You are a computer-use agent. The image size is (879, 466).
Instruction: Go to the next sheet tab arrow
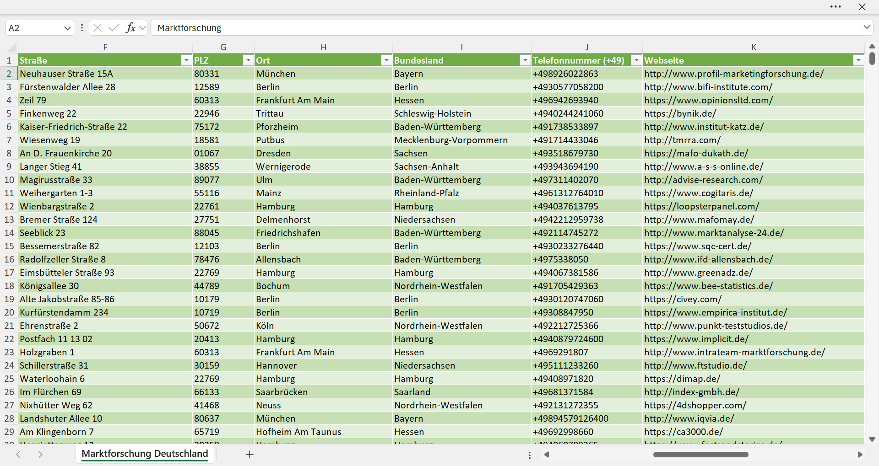[x=40, y=455]
